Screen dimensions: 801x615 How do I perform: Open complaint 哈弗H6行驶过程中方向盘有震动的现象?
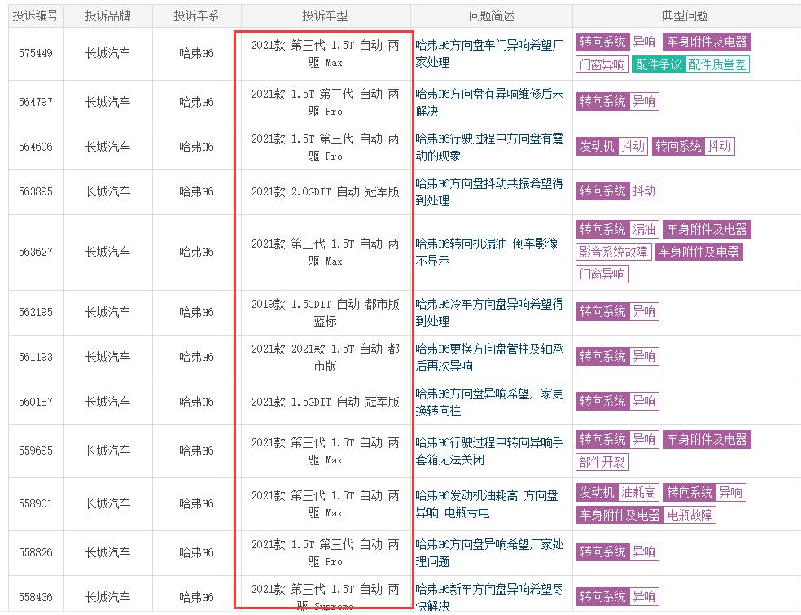(x=489, y=147)
